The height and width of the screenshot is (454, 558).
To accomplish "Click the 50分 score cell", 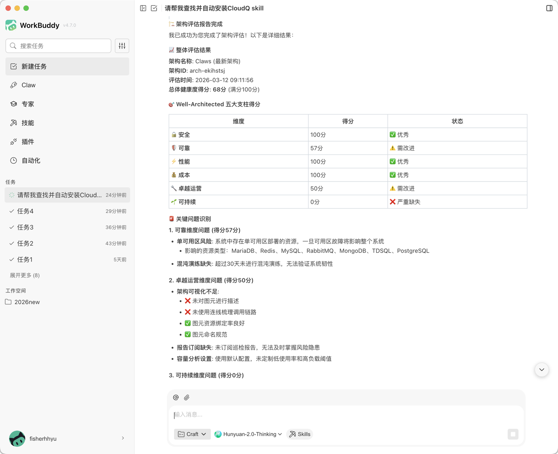I will pyautogui.click(x=348, y=188).
